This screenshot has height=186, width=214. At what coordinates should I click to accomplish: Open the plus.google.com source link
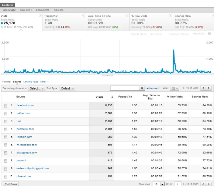27,153
